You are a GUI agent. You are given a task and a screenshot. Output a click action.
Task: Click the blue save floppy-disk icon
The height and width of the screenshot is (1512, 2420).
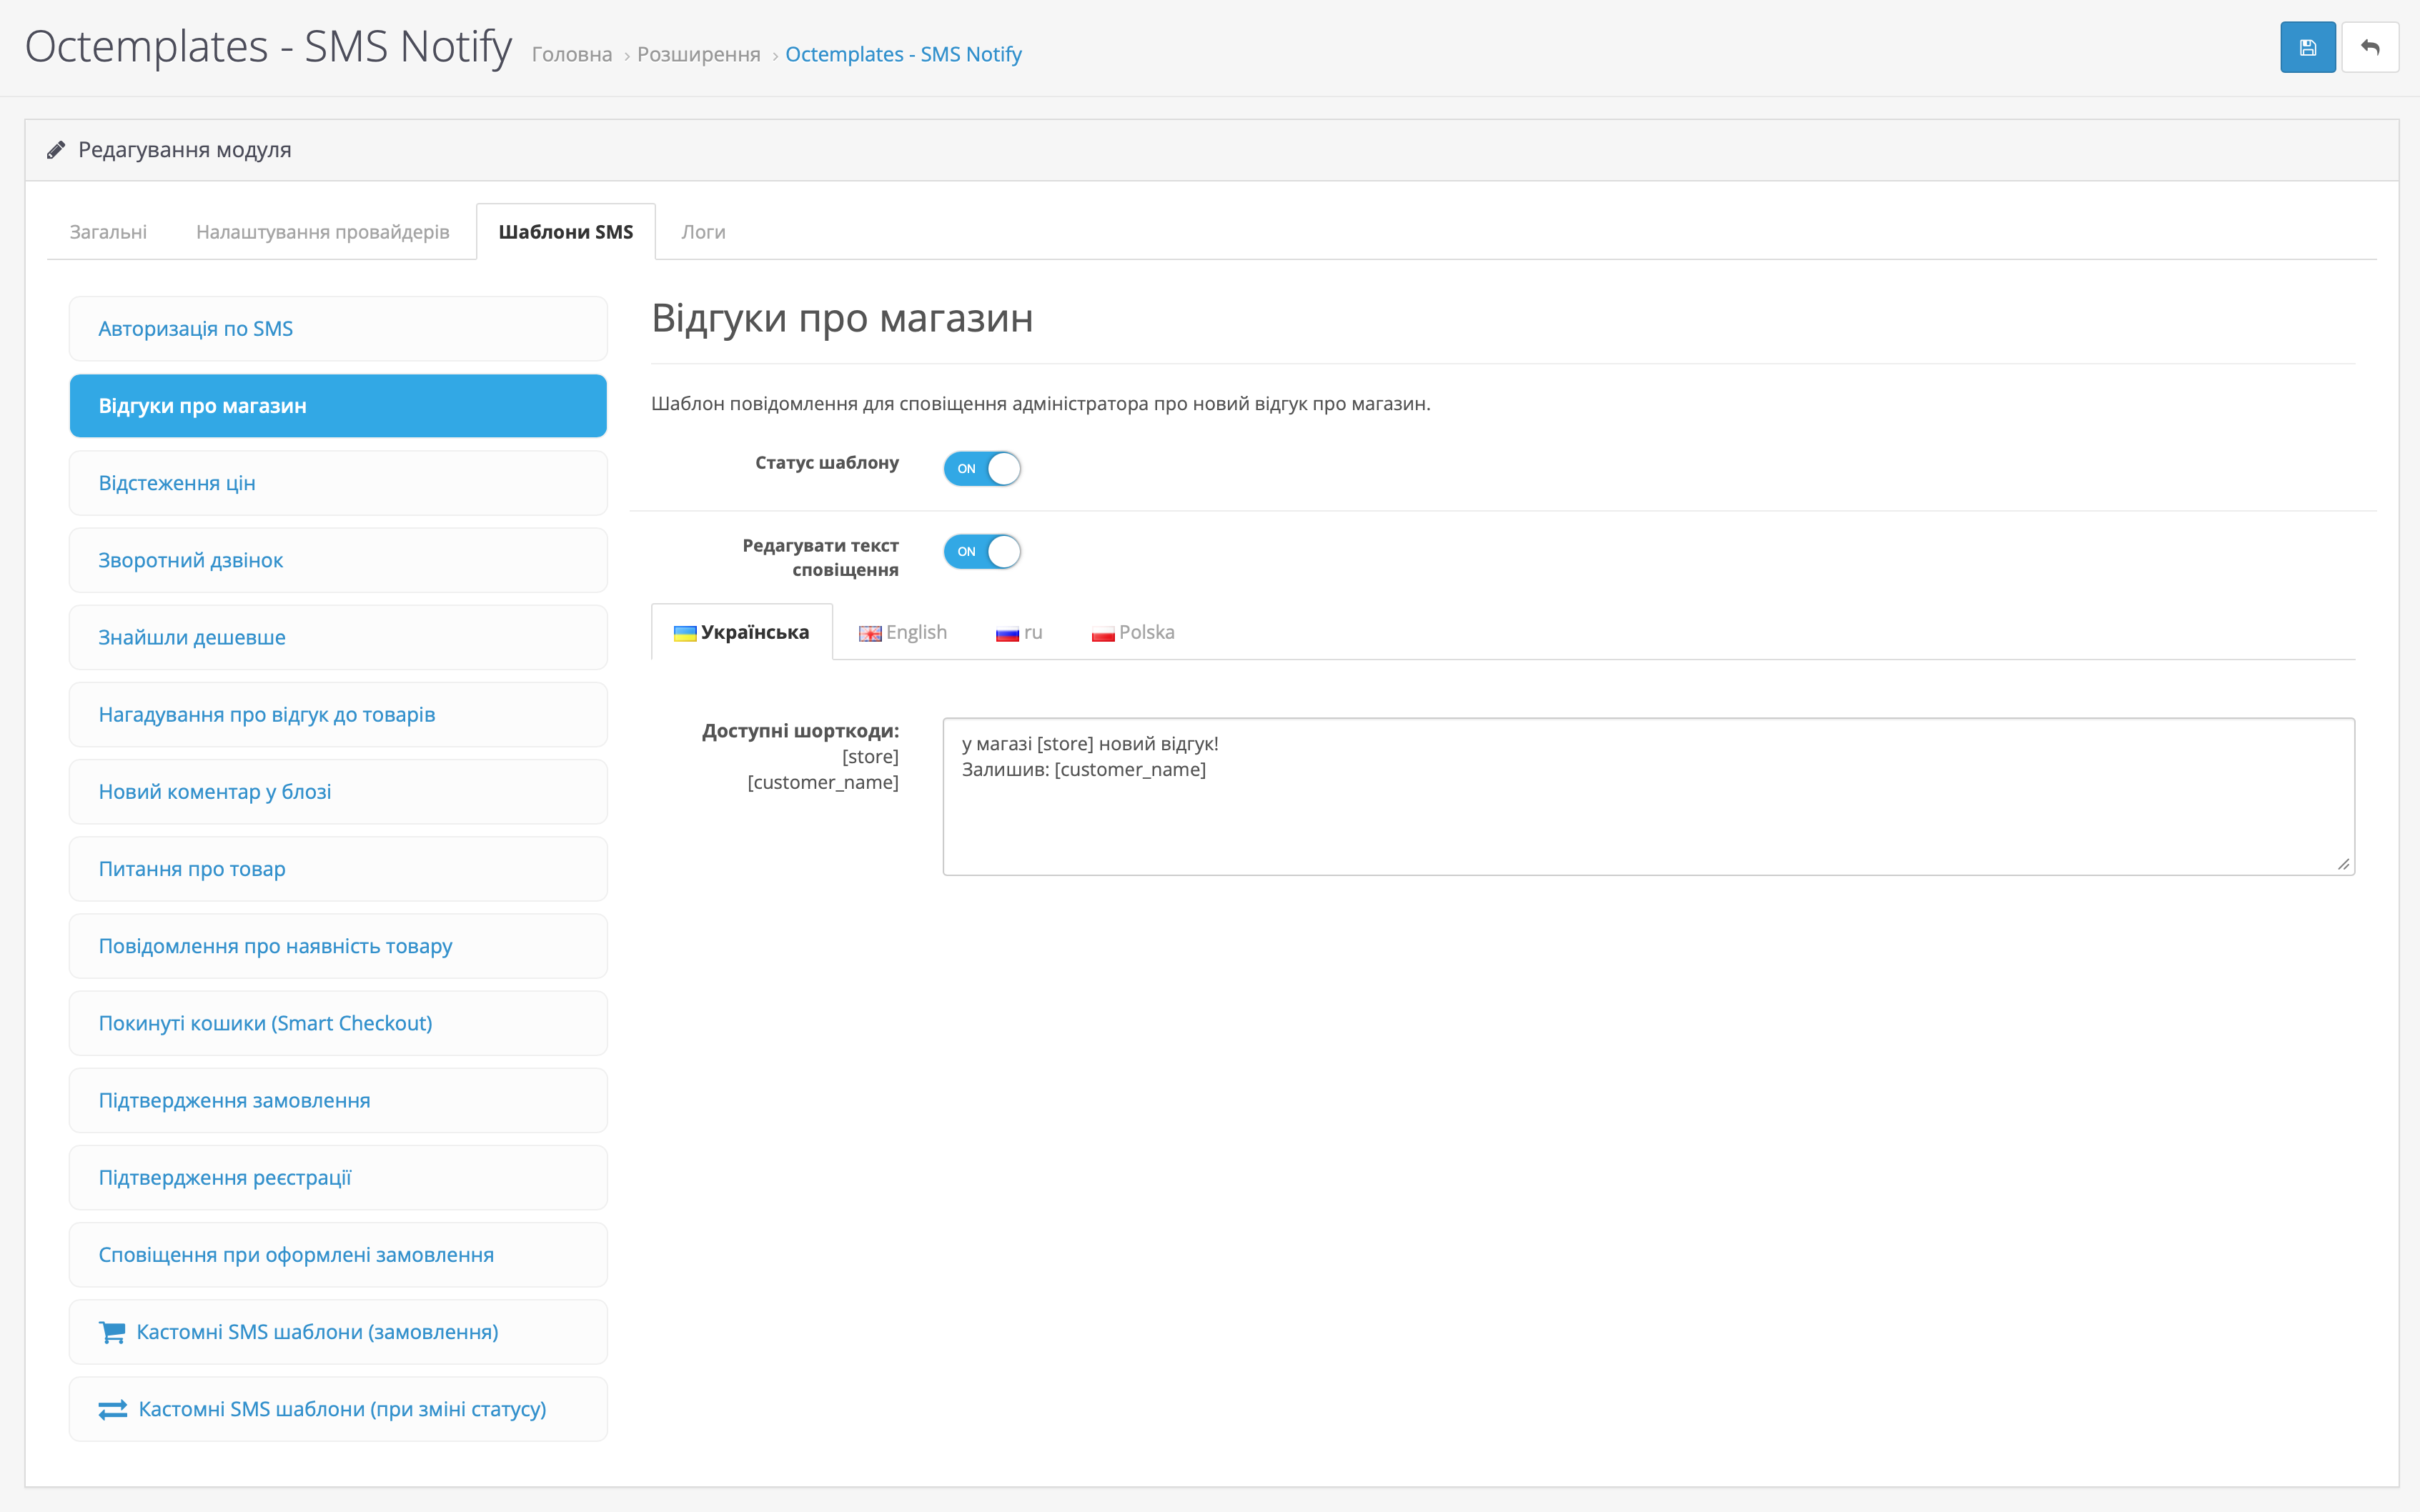(x=2307, y=47)
